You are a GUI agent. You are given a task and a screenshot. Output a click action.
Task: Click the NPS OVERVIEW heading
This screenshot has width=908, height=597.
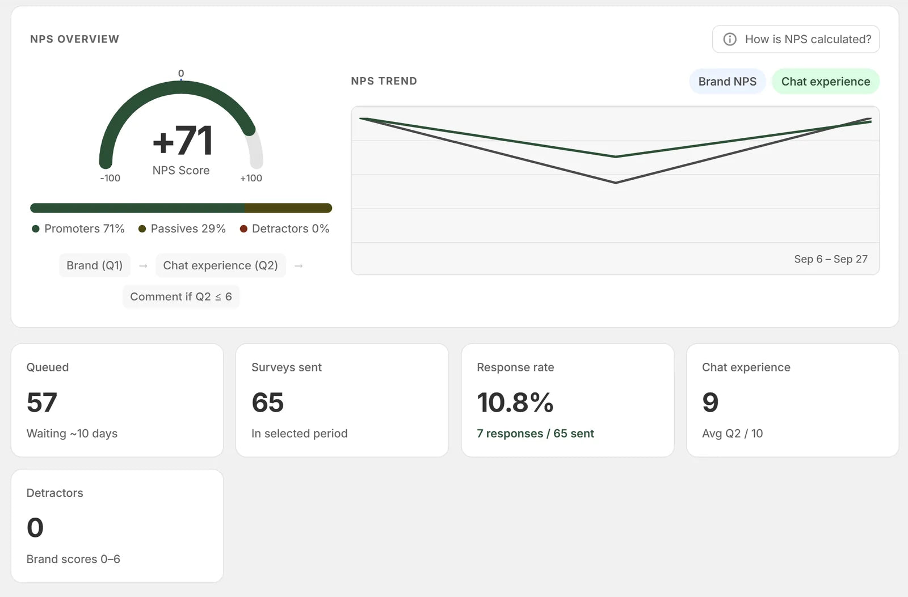click(74, 39)
